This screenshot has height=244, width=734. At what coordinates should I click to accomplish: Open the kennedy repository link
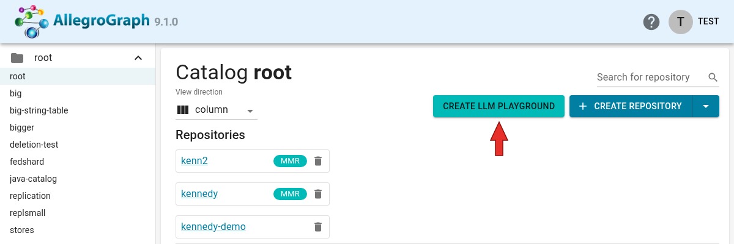click(199, 194)
